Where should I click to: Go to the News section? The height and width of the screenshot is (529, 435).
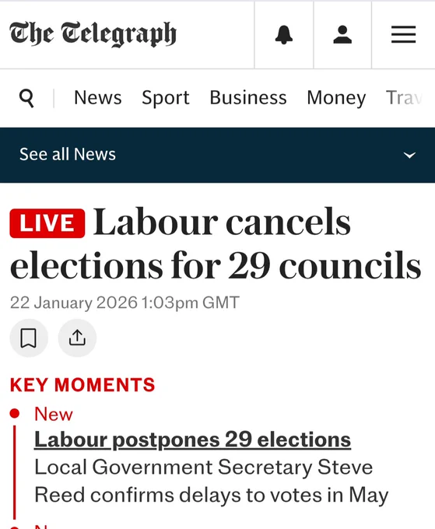click(x=97, y=98)
